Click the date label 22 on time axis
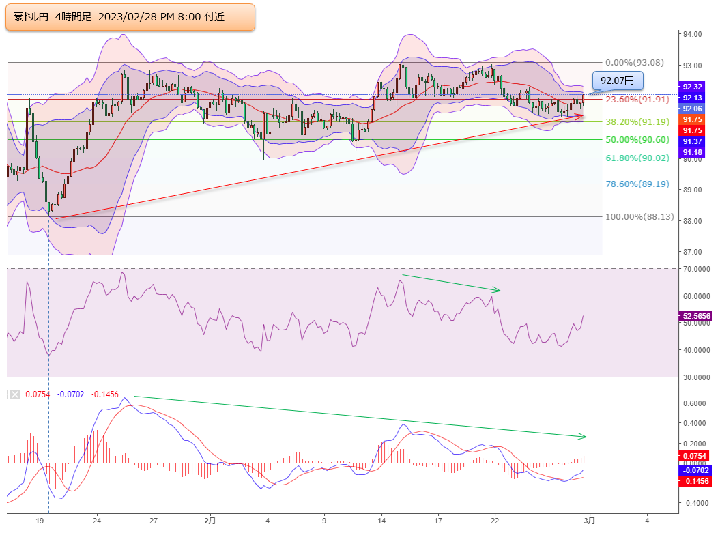Viewport: 720px width, 533px height. 495,521
